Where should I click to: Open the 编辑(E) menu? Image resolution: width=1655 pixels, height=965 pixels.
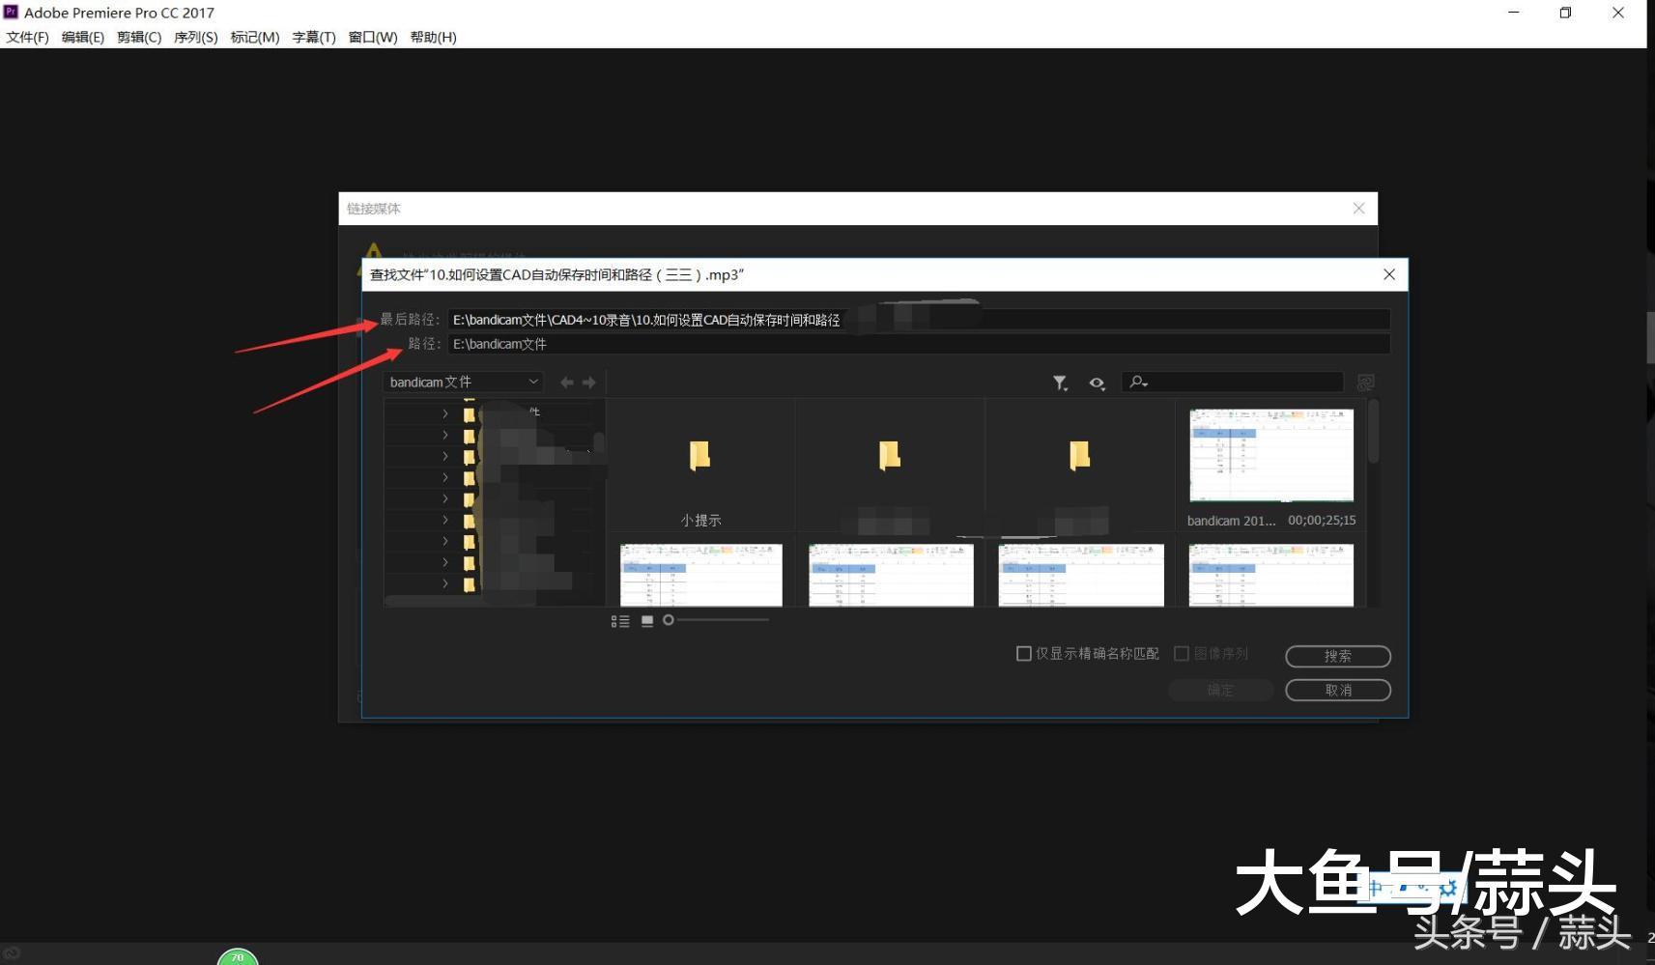83,37
